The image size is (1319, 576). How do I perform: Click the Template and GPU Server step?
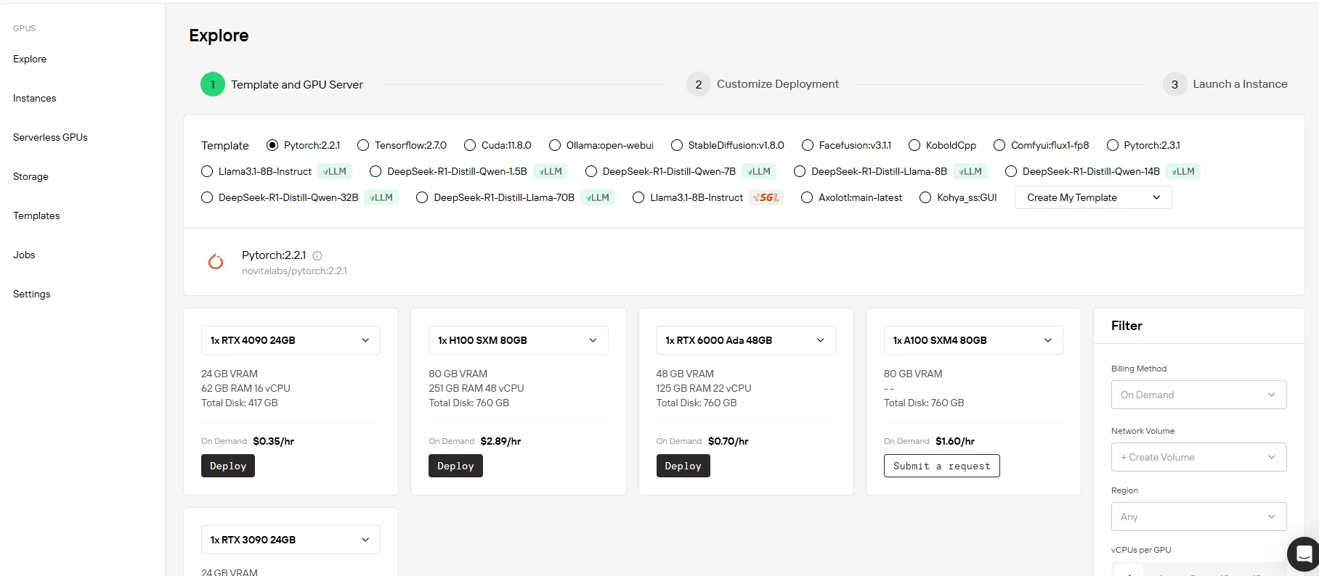click(297, 85)
